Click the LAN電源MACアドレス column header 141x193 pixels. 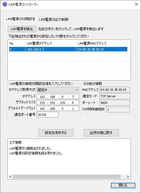(102, 43)
